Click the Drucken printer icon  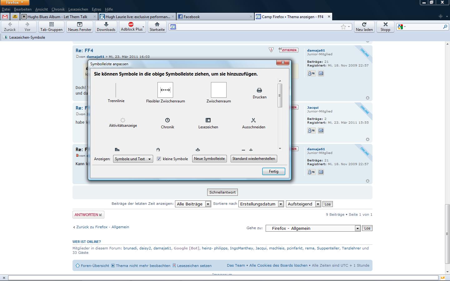tap(259, 90)
